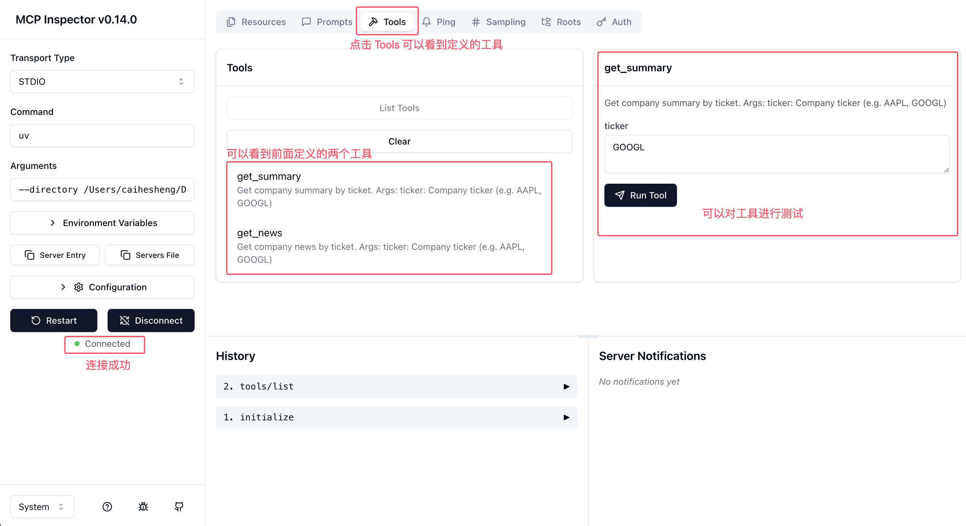Open the Transport Type STDIO dropdown
The image size is (966, 526).
click(x=102, y=81)
